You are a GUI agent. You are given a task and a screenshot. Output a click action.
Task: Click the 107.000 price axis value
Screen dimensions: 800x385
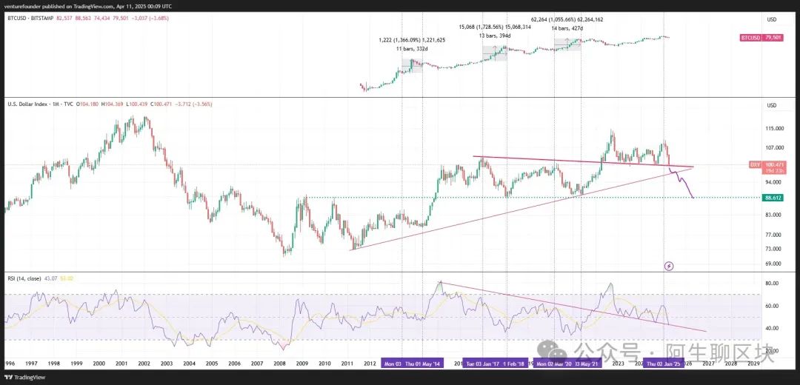(773, 148)
